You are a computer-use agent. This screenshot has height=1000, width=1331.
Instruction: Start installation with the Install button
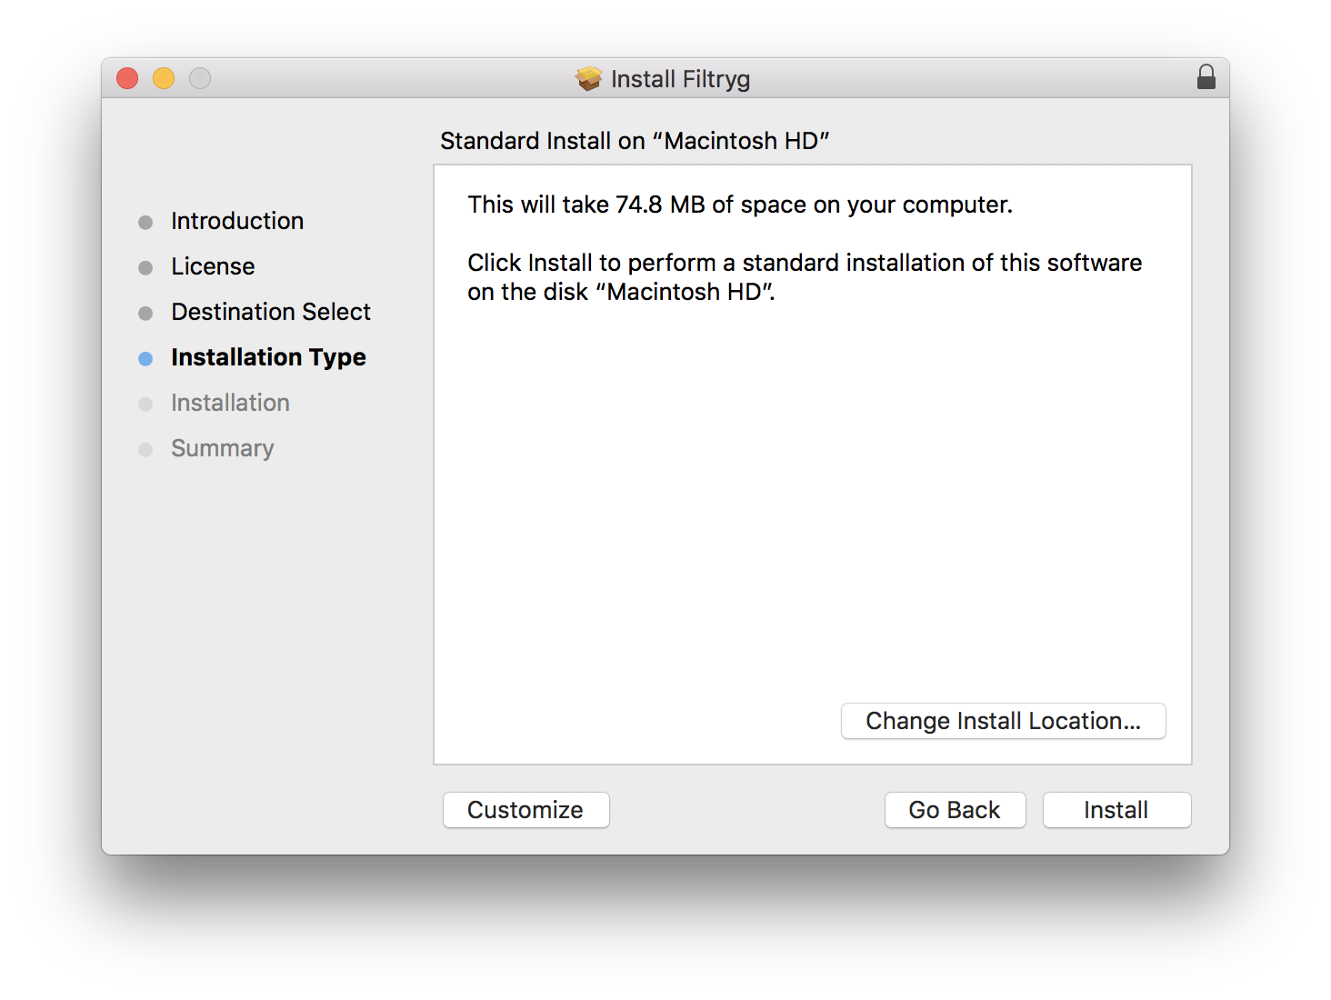pyautogui.click(x=1116, y=810)
